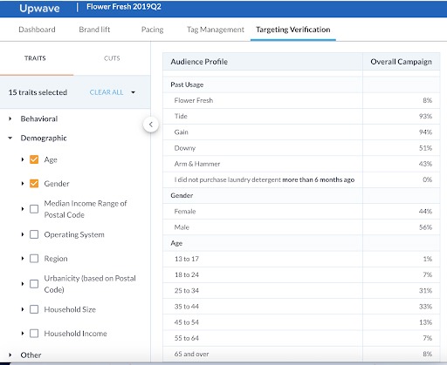Select the Overall Campaign column header
The width and height of the screenshot is (447, 365).
click(401, 62)
